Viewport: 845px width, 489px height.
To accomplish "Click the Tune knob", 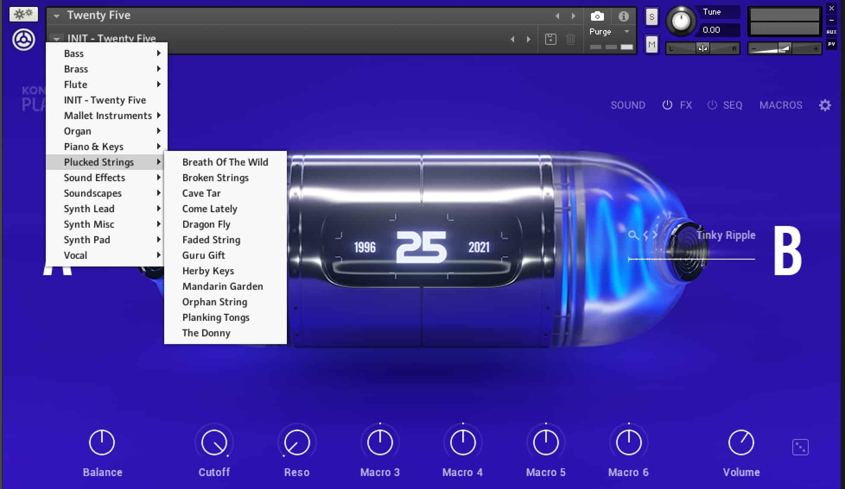I will pyautogui.click(x=681, y=21).
